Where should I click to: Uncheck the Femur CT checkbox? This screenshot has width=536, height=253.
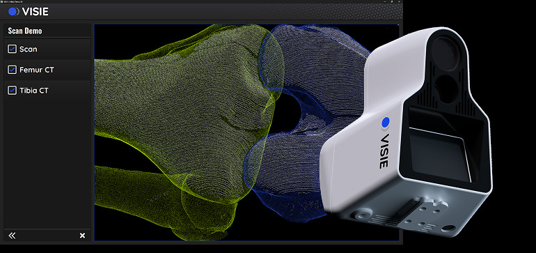(12, 70)
